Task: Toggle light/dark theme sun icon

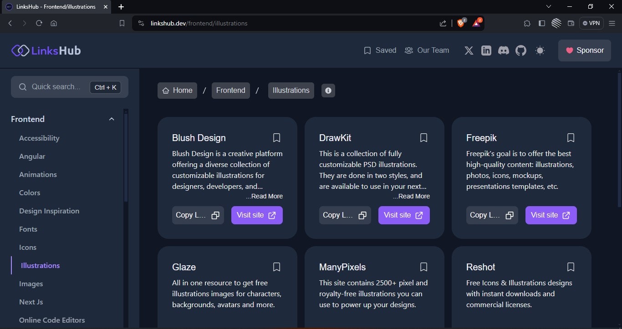Action: 540,51
